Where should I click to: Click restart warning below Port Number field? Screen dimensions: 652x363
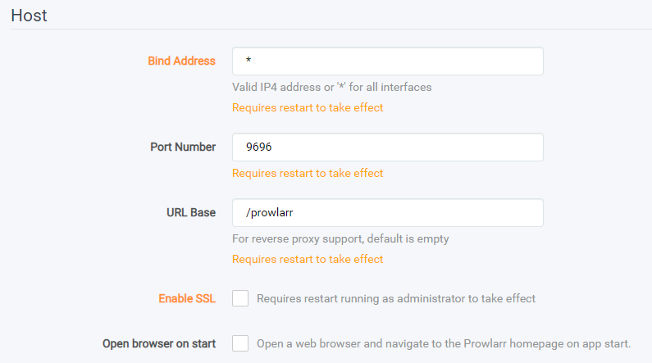pos(308,173)
